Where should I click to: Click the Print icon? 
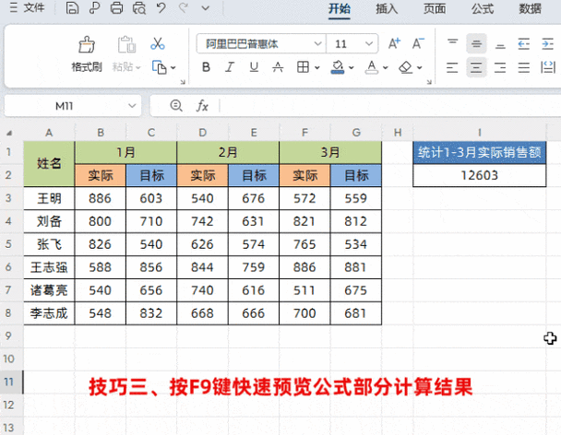coord(116,8)
